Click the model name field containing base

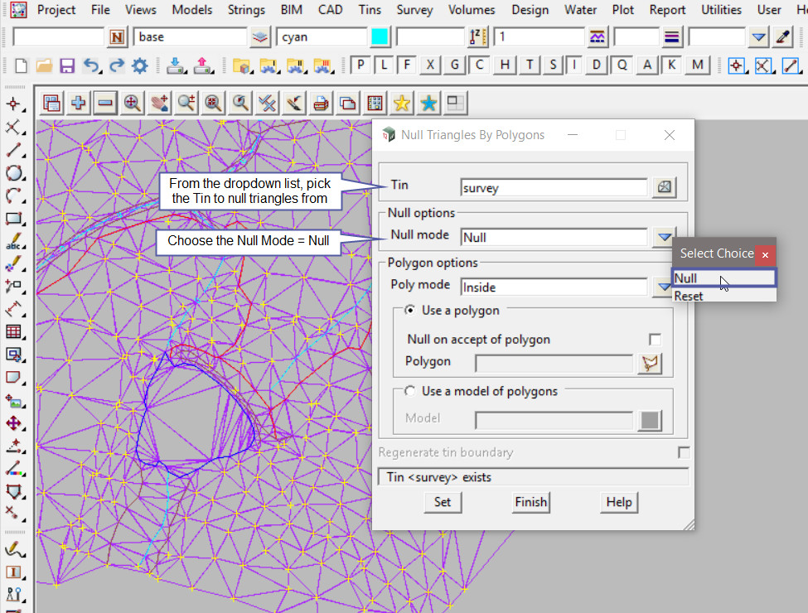pos(191,37)
